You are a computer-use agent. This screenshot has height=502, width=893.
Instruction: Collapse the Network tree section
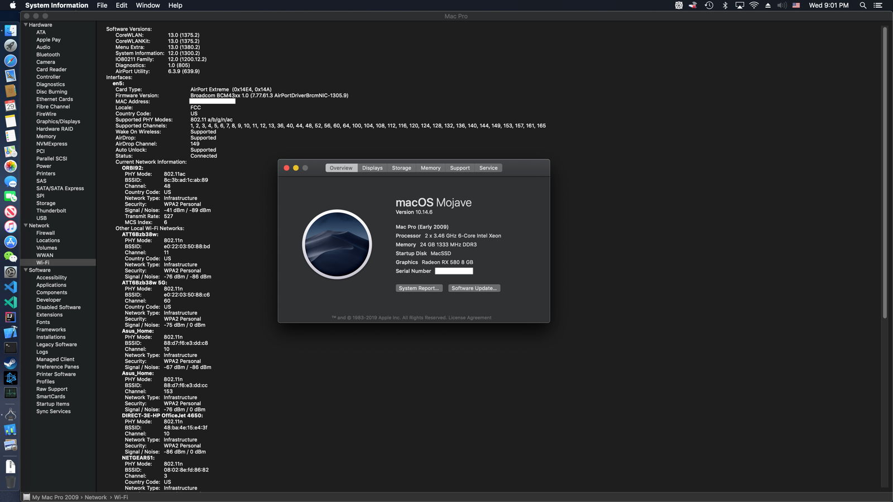click(x=26, y=225)
